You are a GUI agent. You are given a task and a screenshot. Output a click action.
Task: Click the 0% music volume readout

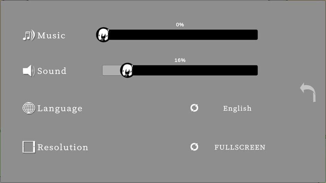click(180, 25)
